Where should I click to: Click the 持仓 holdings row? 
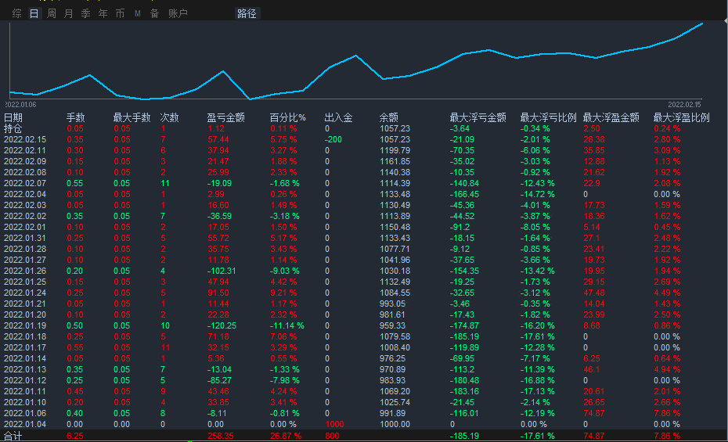click(13, 128)
